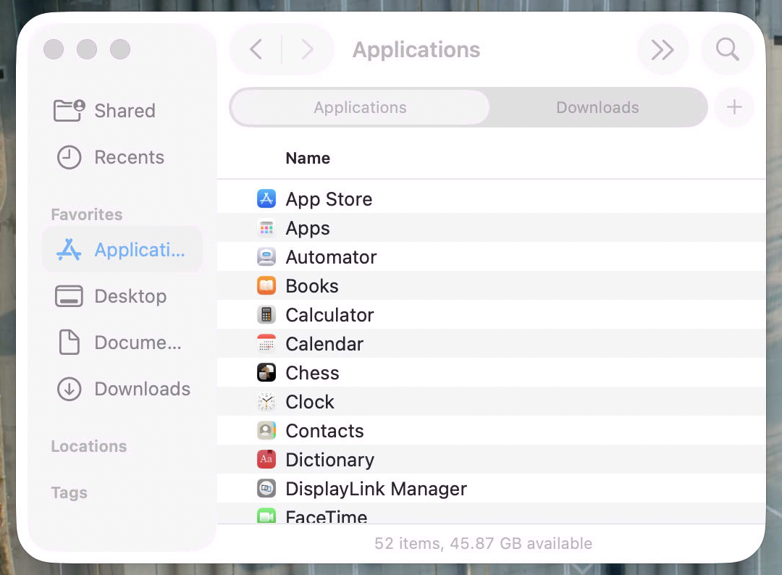782x575 pixels.
Task: Select the Apps row name
Action: pyautogui.click(x=307, y=228)
